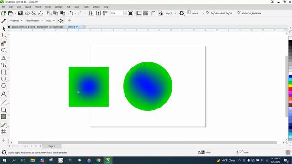Select the Shape tool
The width and height of the screenshot is (292, 164).
coord(4,36)
